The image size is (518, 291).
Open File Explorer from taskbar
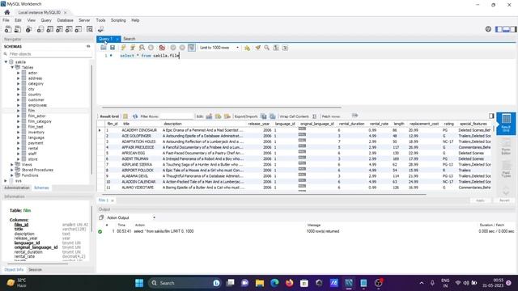tap(260, 283)
